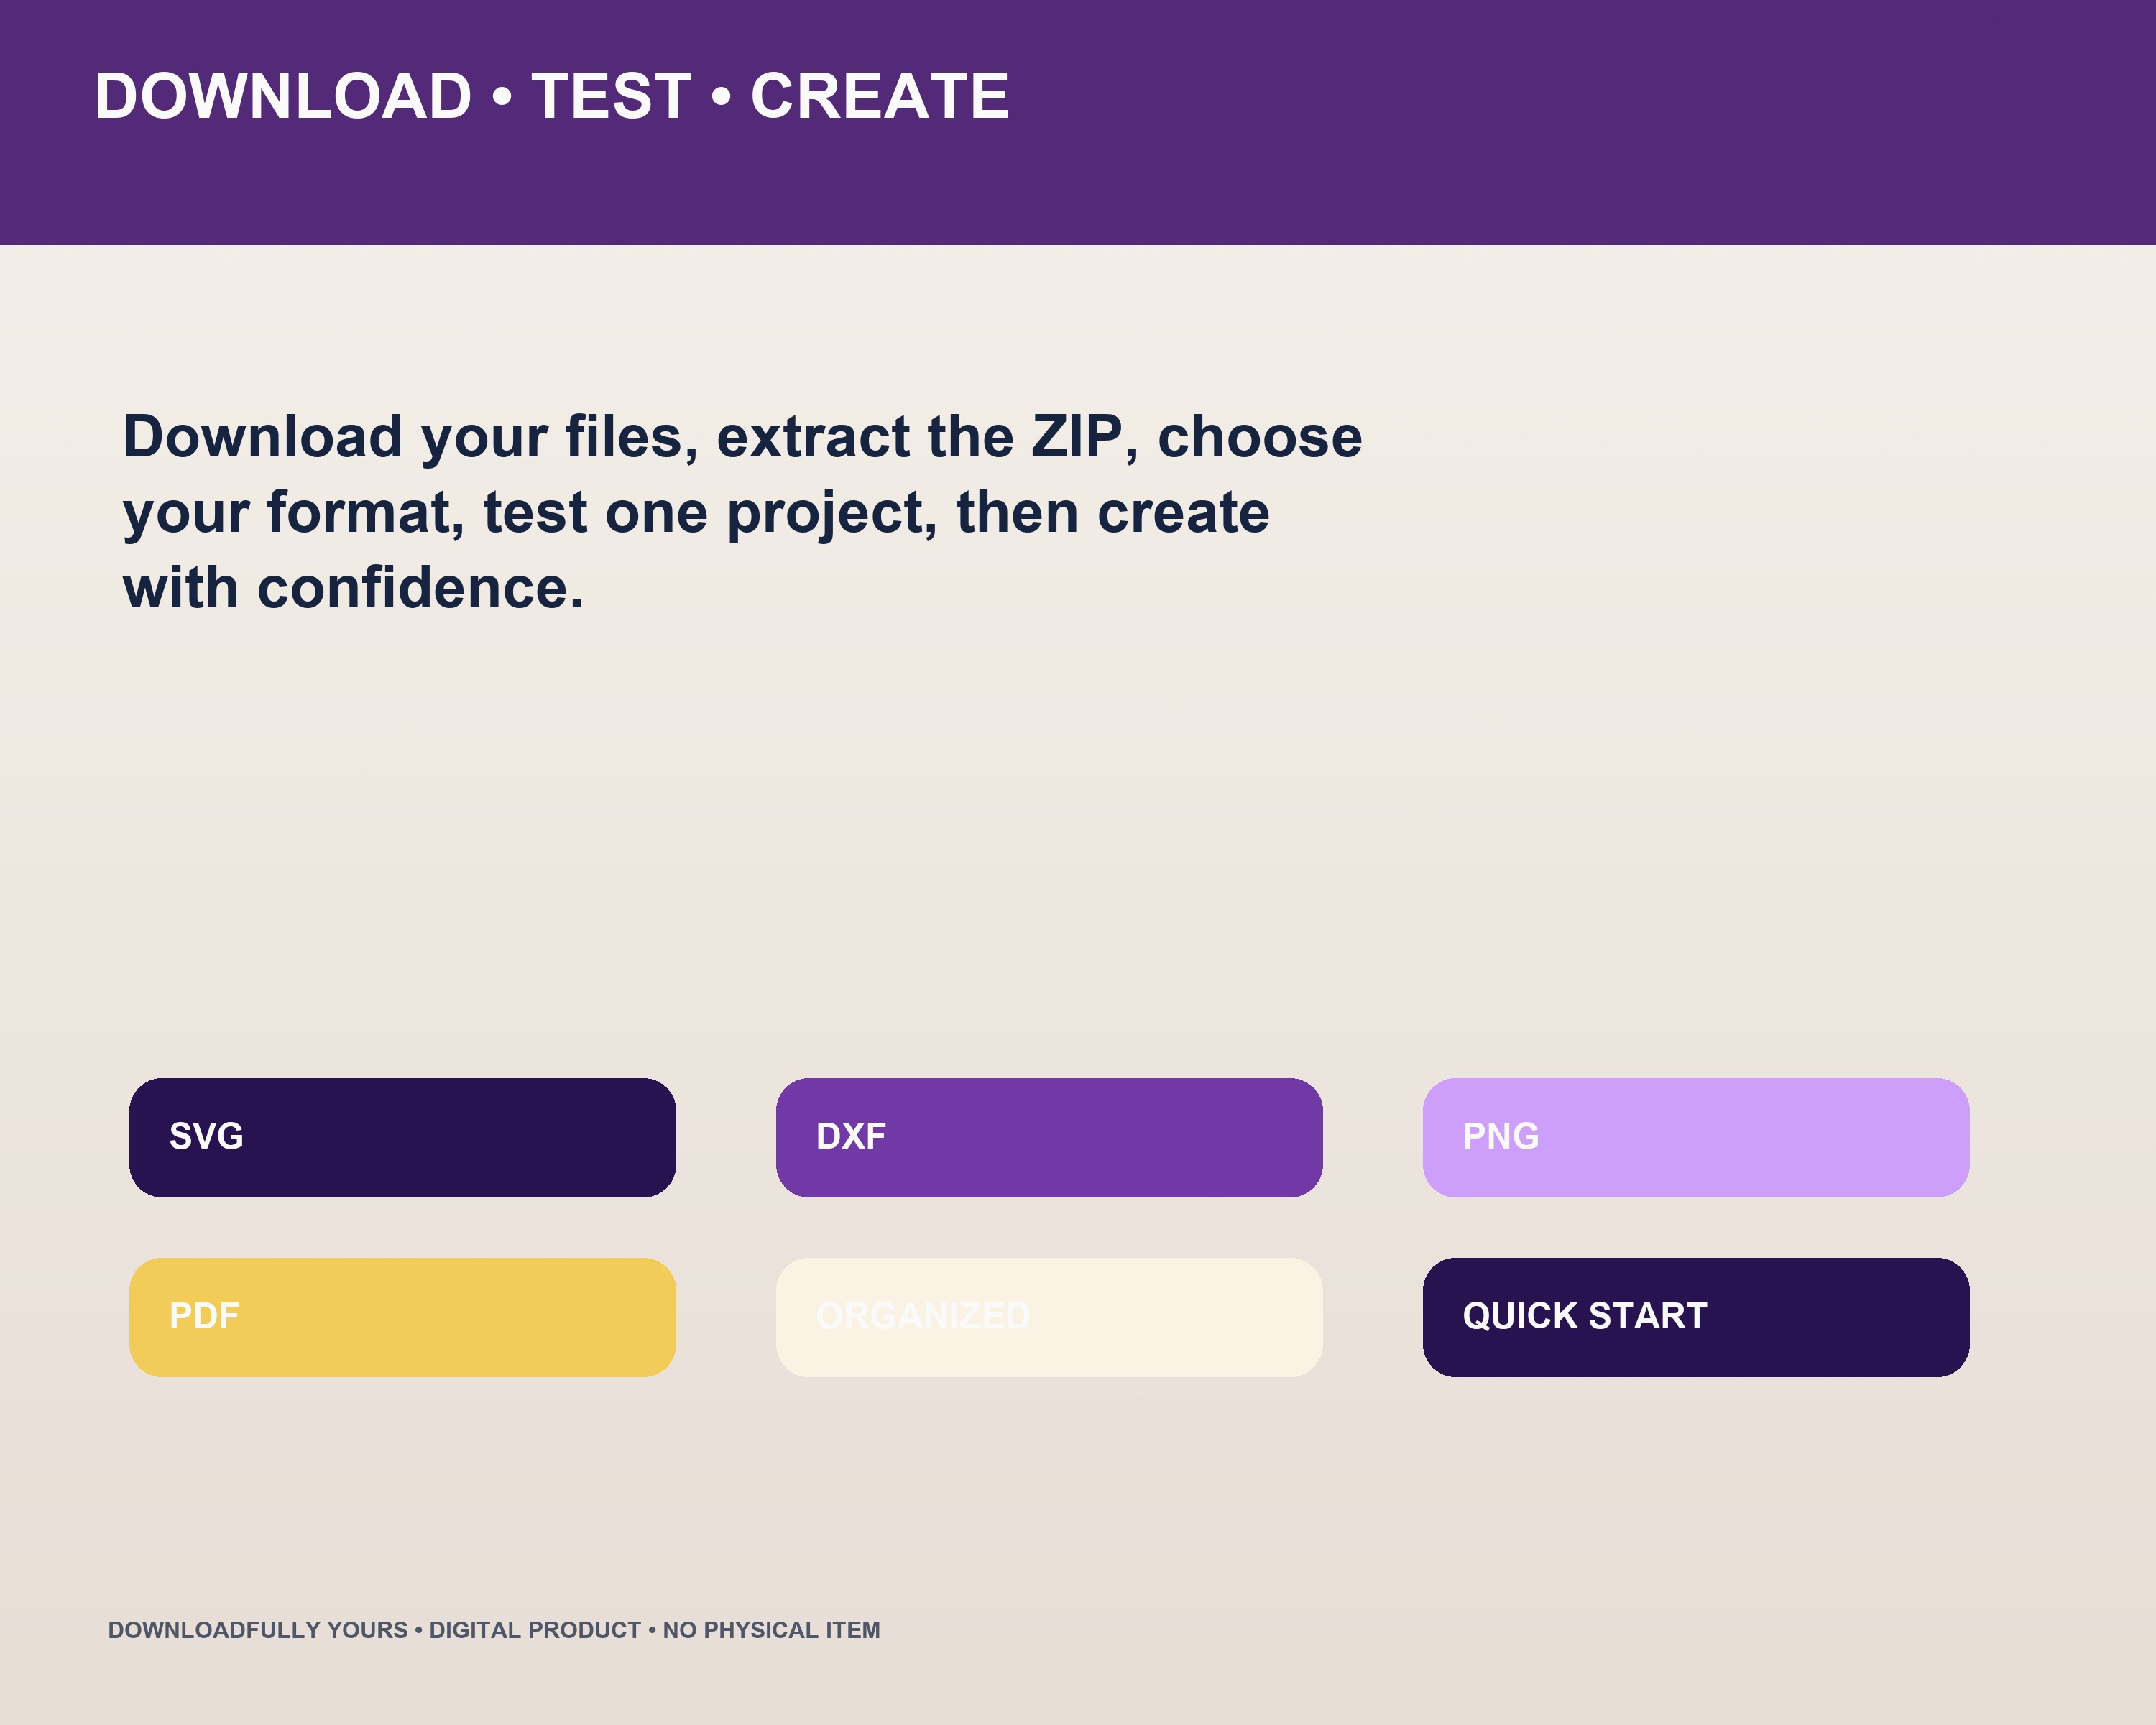Image resolution: width=2156 pixels, height=1725 pixels.
Task: Click the word CREATE in the header
Action: 880,96
